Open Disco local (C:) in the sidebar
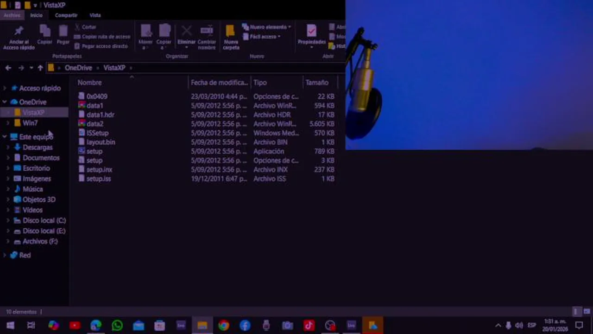Screen dimensions: 593x334 (44, 220)
